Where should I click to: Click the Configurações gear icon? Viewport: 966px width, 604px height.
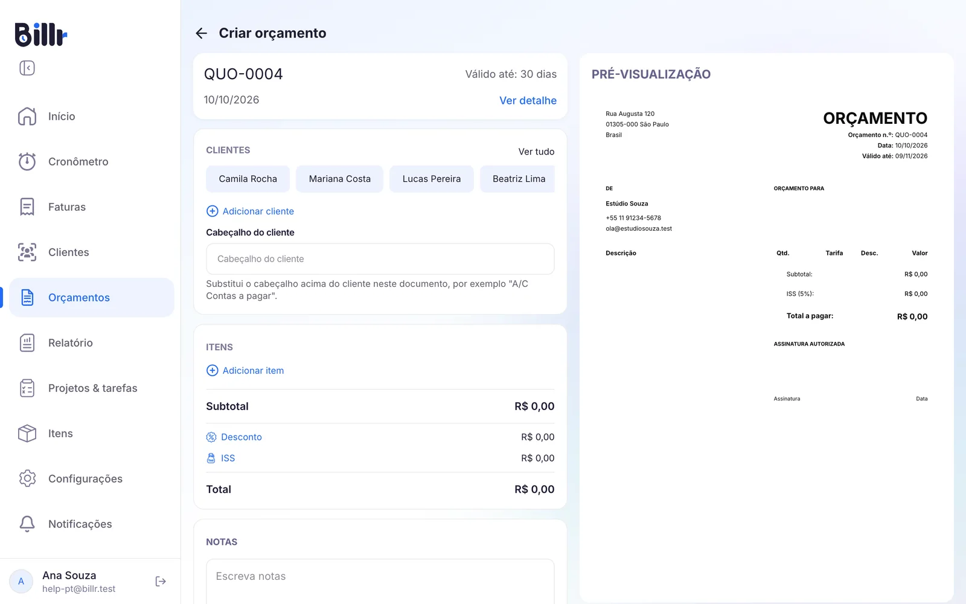click(27, 479)
